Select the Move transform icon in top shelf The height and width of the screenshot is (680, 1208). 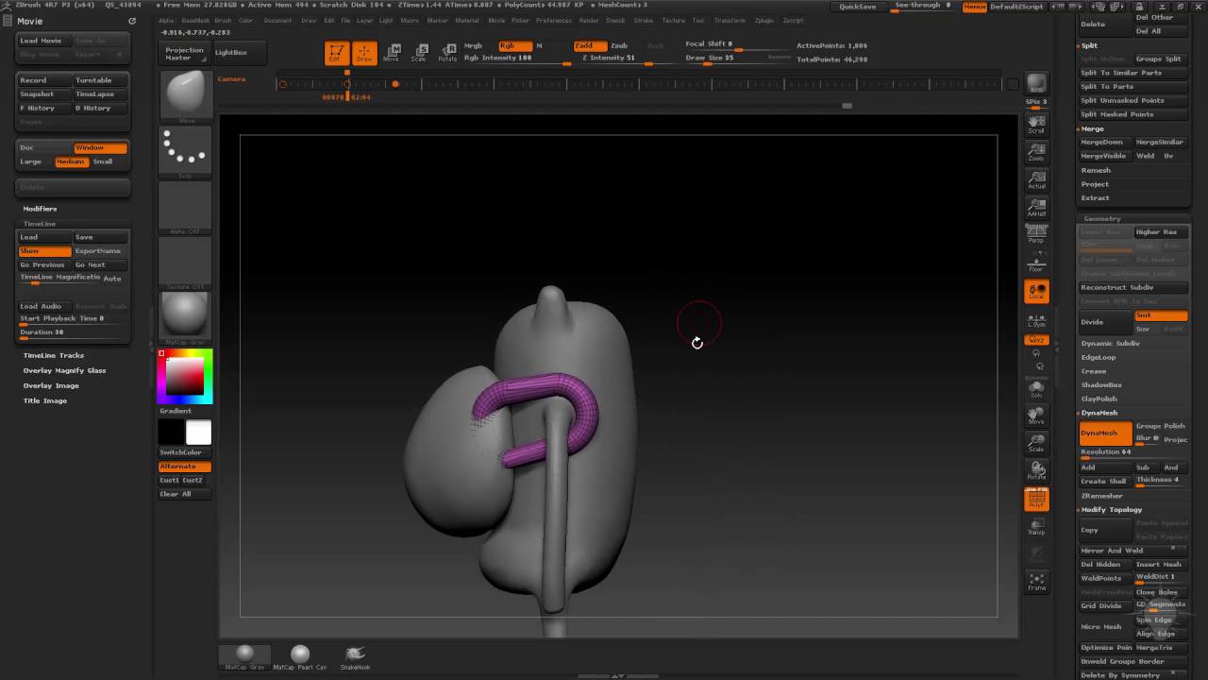pyautogui.click(x=392, y=53)
